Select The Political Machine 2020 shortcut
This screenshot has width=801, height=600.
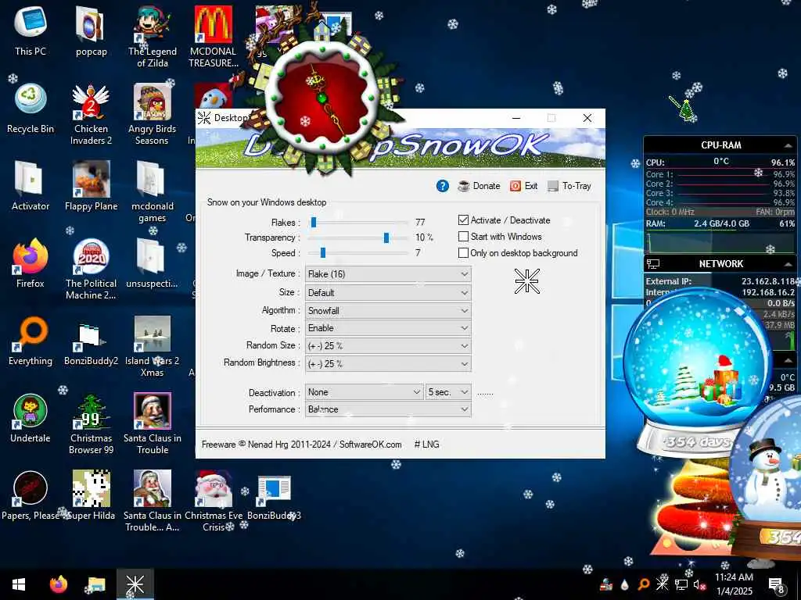tap(91, 270)
